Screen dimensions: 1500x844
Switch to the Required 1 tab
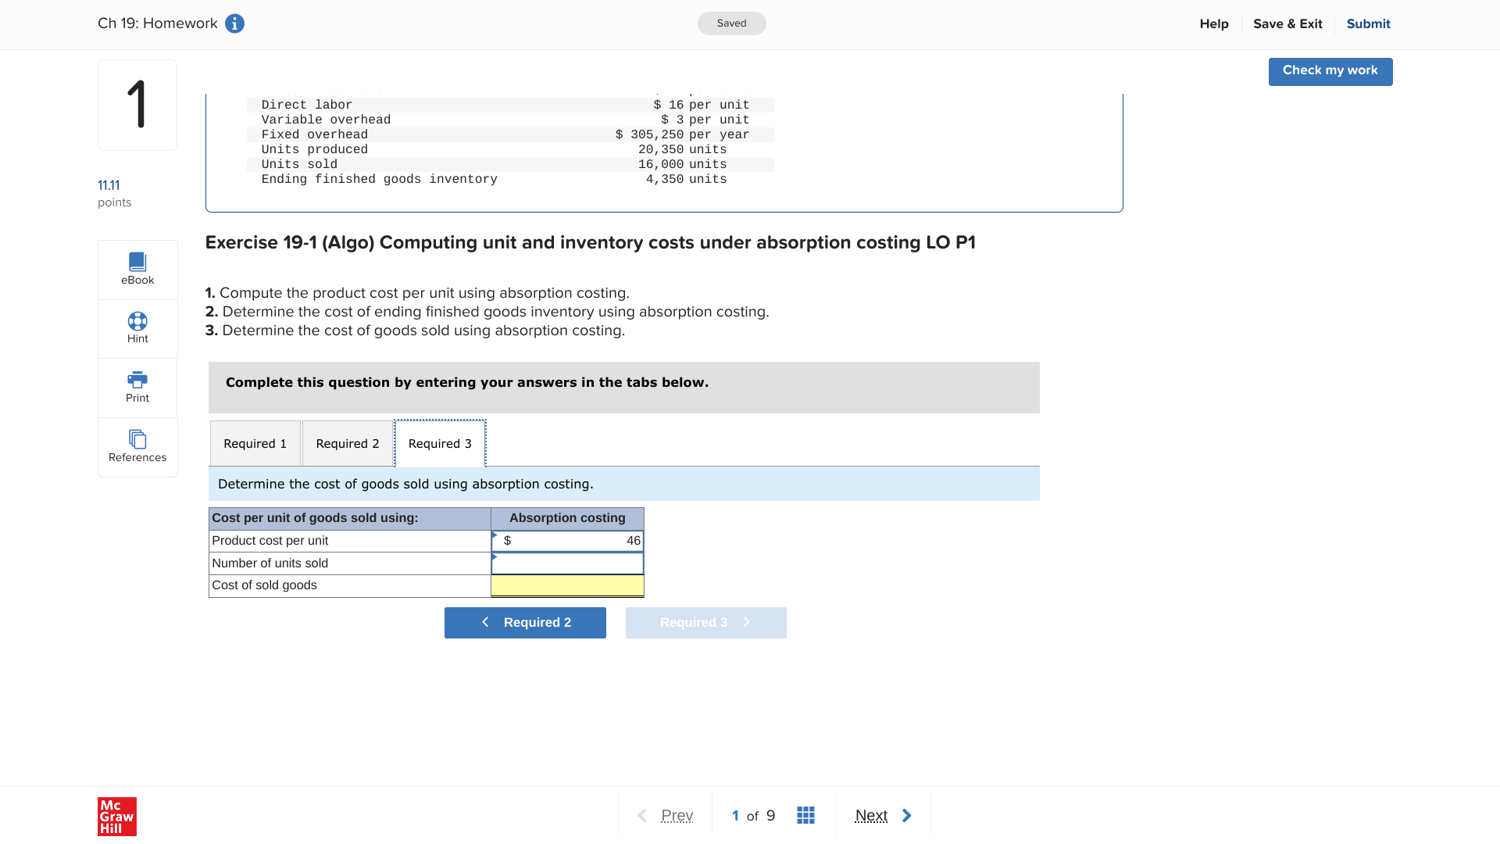[255, 443]
